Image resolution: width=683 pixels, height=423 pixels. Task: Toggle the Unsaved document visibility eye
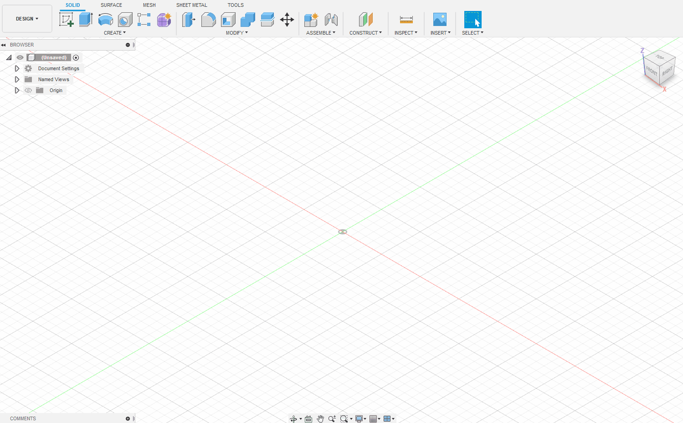point(20,57)
